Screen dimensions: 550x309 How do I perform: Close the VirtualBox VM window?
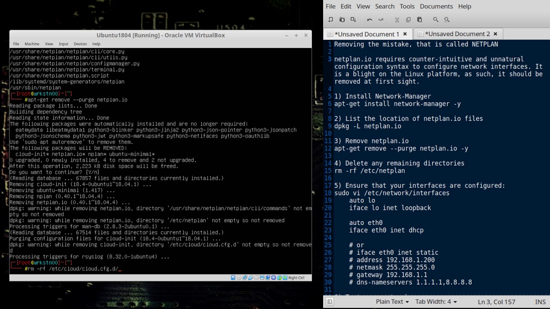pyautogui.click(x=306, y=35)
